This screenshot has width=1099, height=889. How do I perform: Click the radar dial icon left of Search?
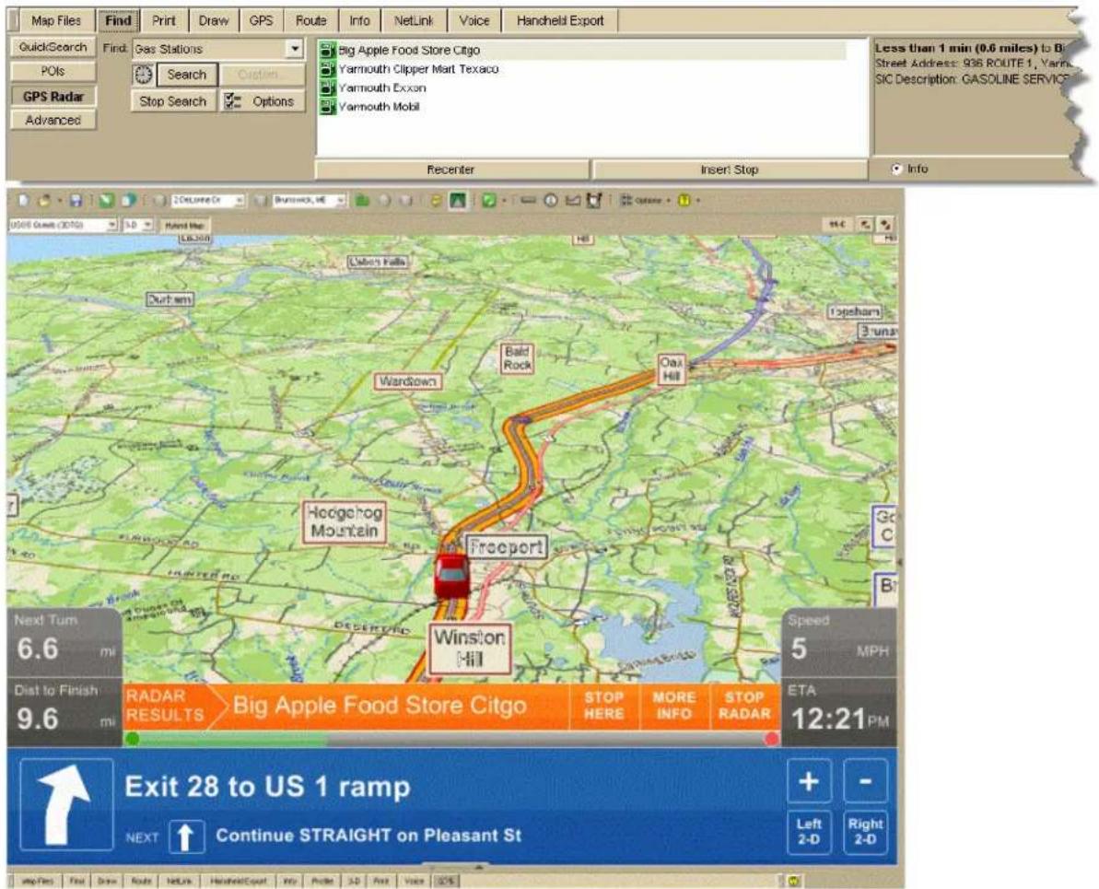(x=144, y=75)
